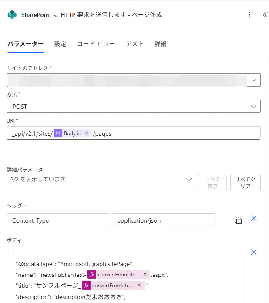The width and height of the screenshot is (269, 303).
Task: Click the すべてクリア button
Action: pos(245,183)
